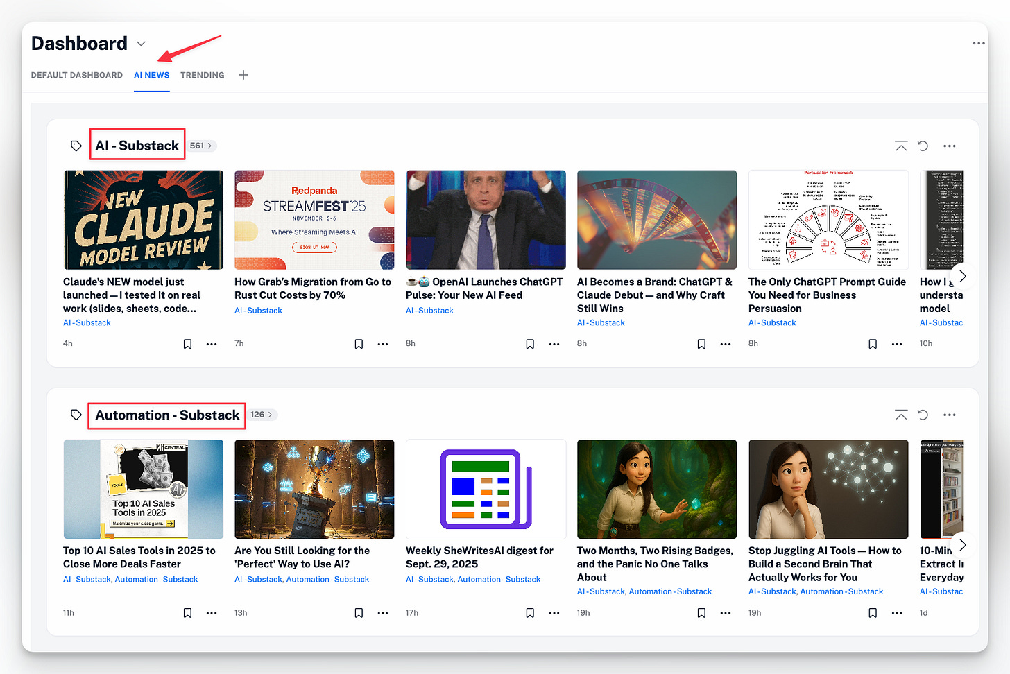Collapse the AI - Substack section
Screen dimensions: 1010x674
901,146
